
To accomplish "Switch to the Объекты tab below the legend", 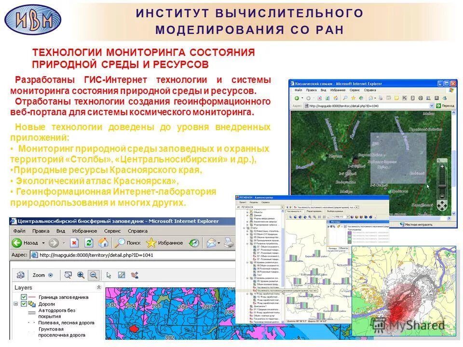I will (343, 249).
